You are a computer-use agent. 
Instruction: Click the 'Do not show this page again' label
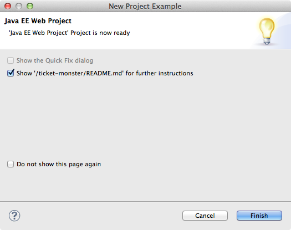point(59,164)
